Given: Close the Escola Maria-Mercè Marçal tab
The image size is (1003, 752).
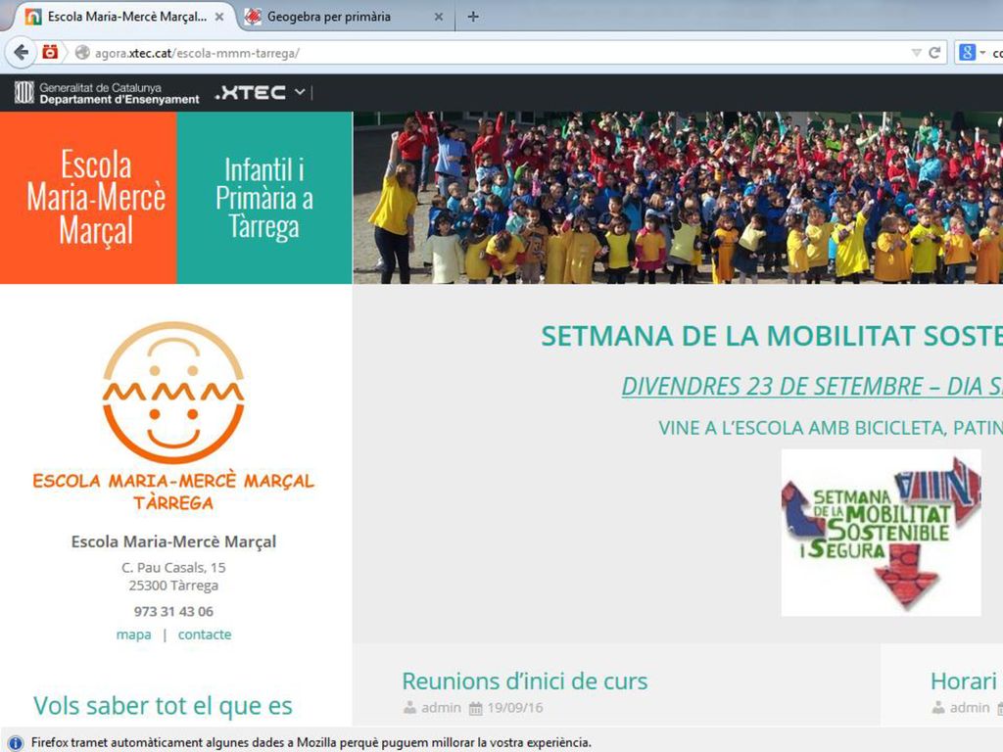Looking at the screenshot, I should coord(219,18).
